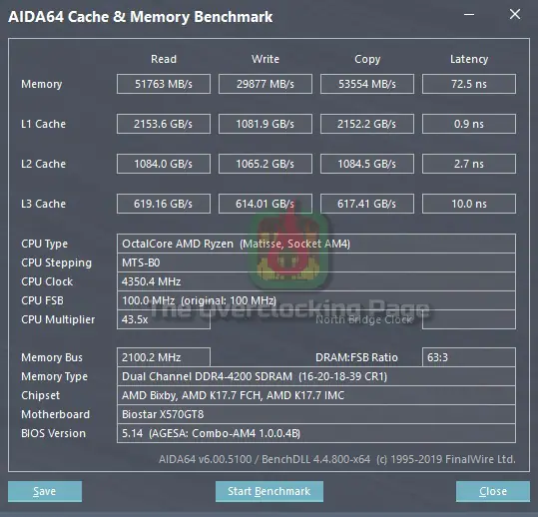Close the window with the X icon
Image resolution: width=538 pixels, height=517 pixels.
[515, 14]
